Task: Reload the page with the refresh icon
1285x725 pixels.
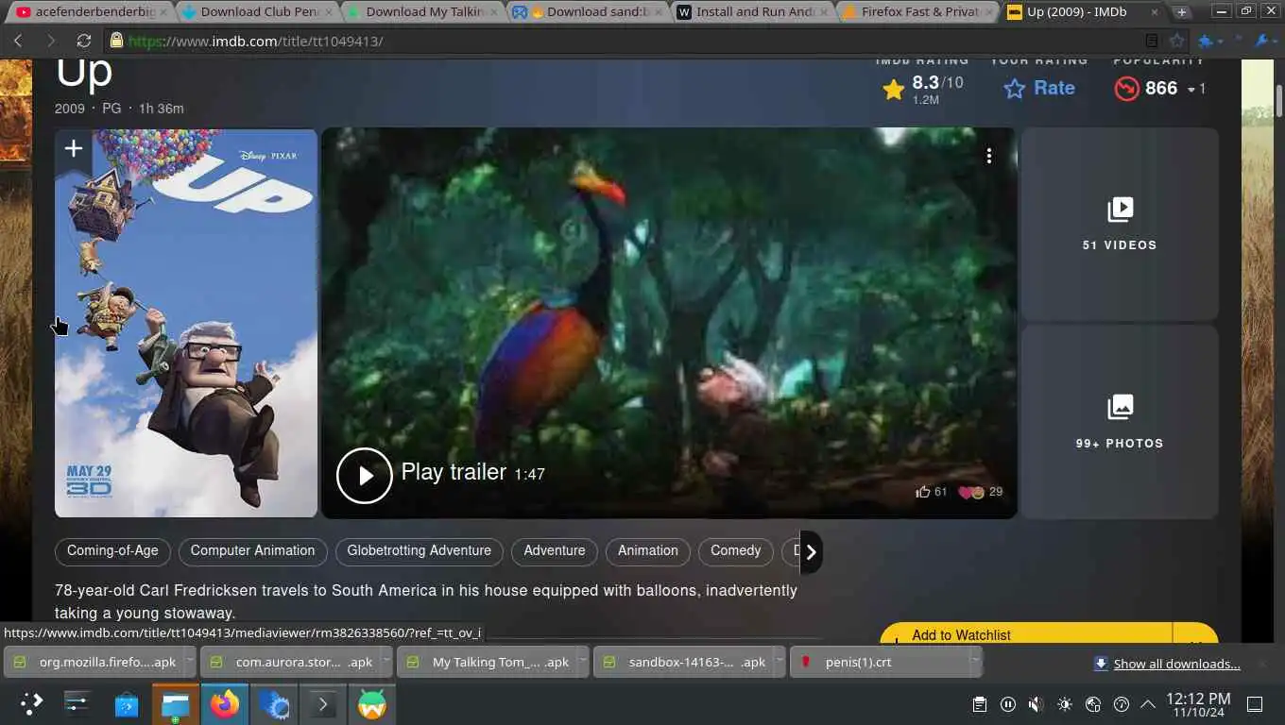Action: point(84,42)
